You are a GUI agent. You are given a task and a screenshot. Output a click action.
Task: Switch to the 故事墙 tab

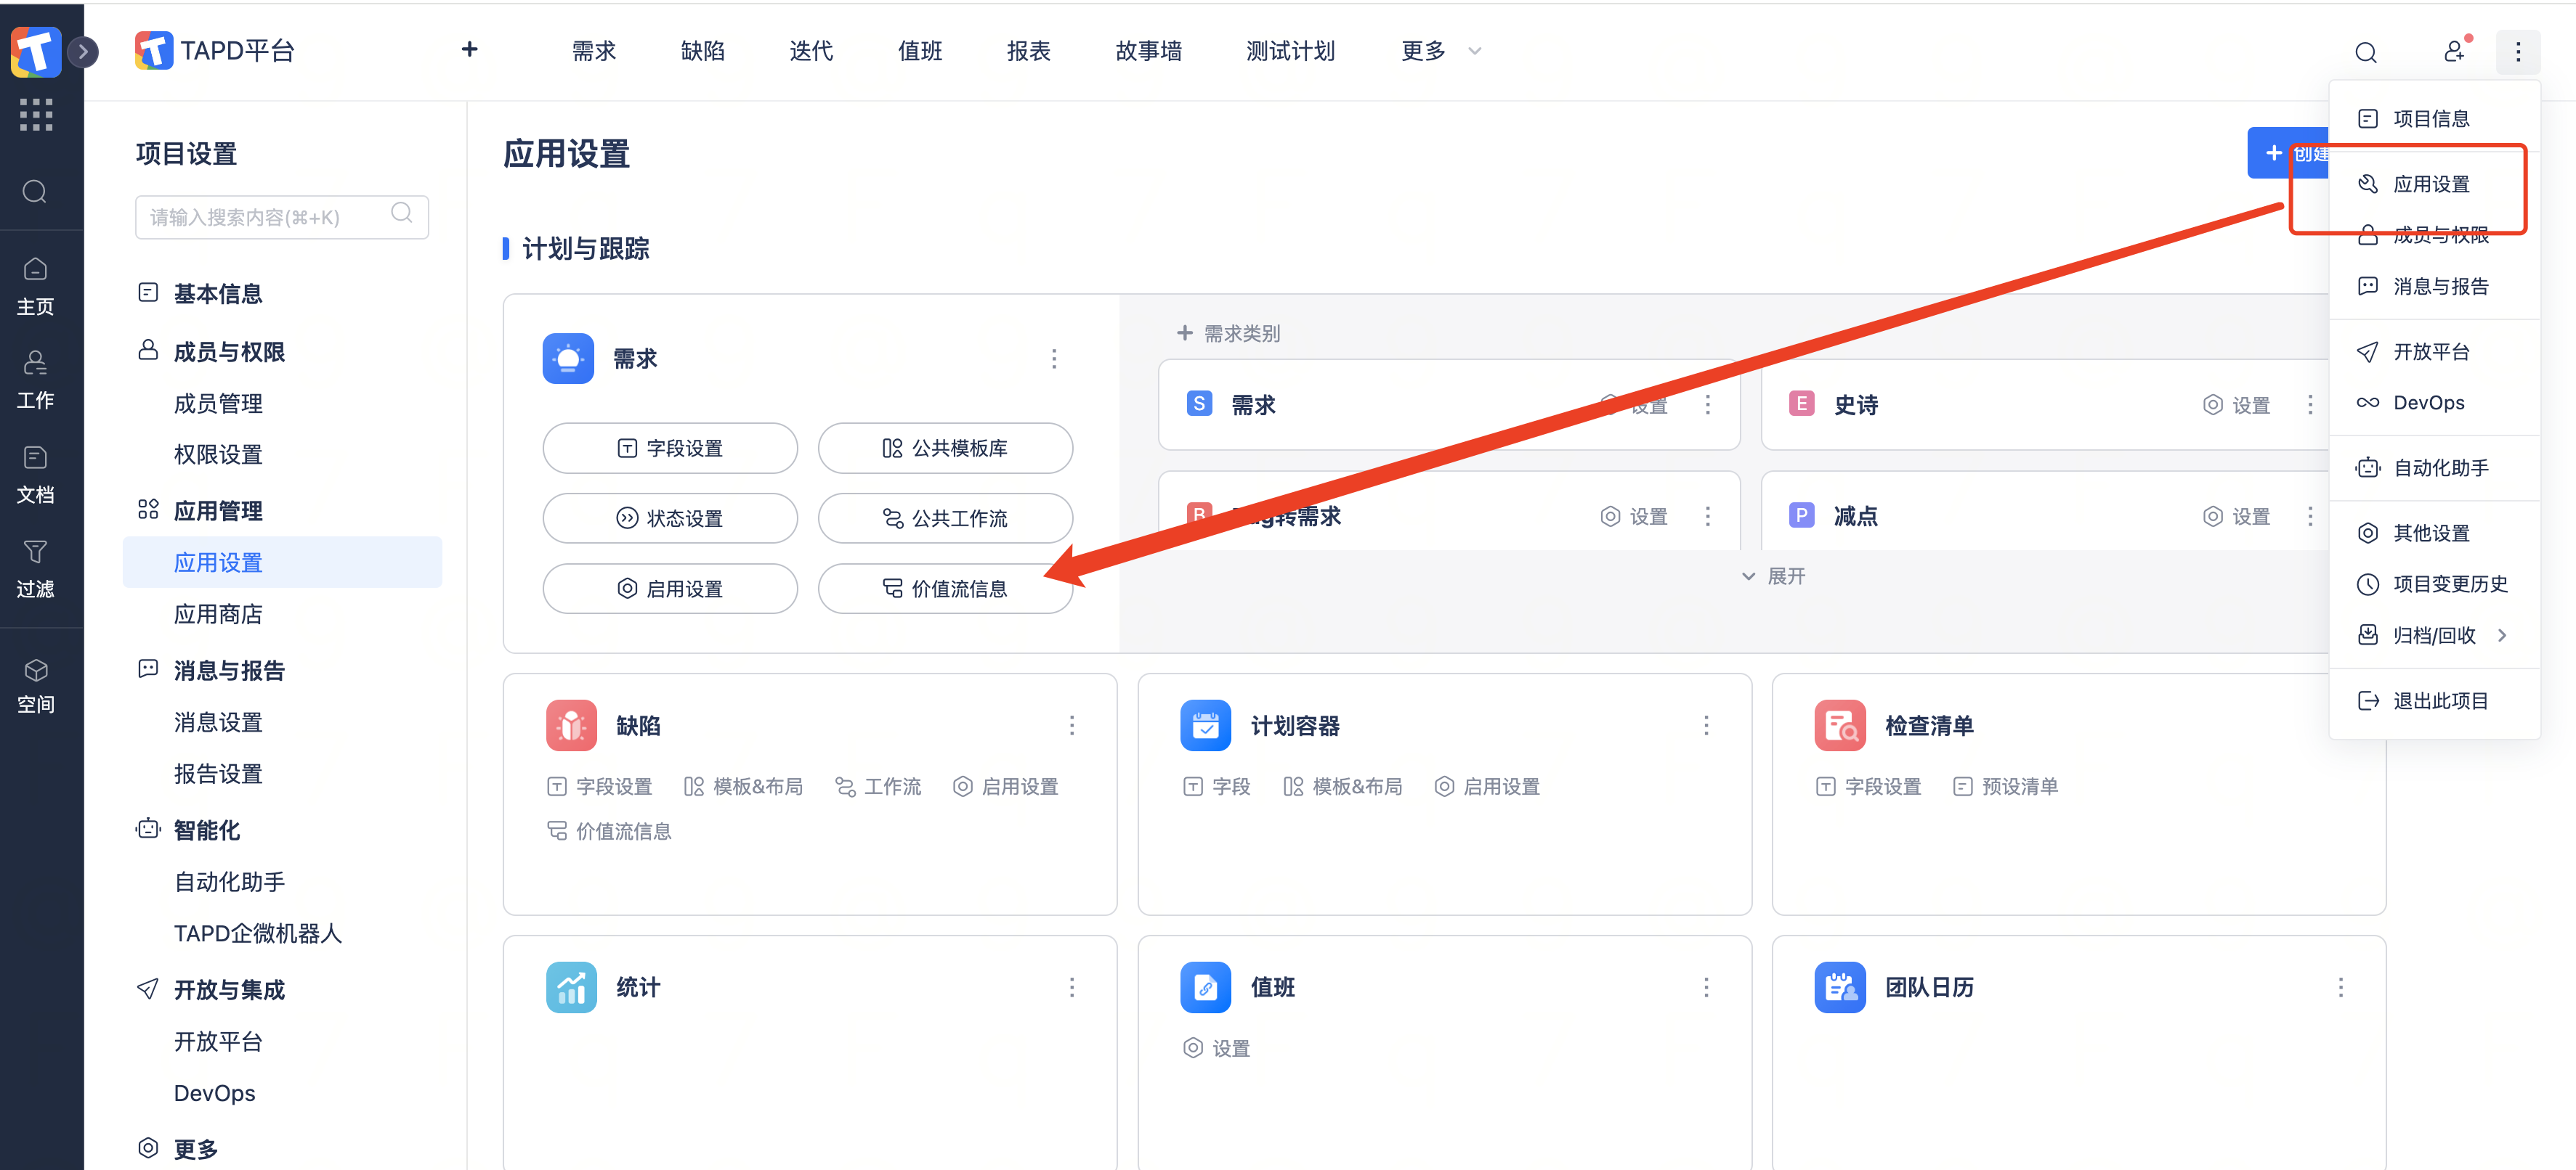pos(1148,51)
